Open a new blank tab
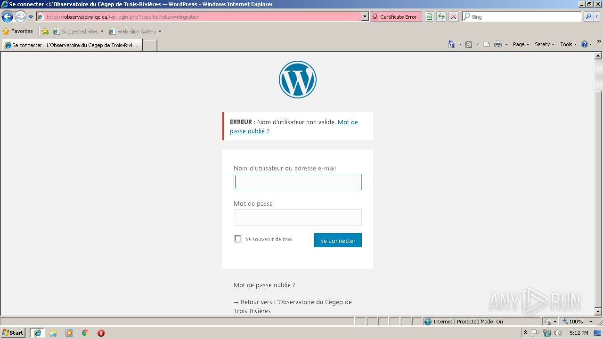603x339 pixels. pyautogui.click(x=150, y=45)
